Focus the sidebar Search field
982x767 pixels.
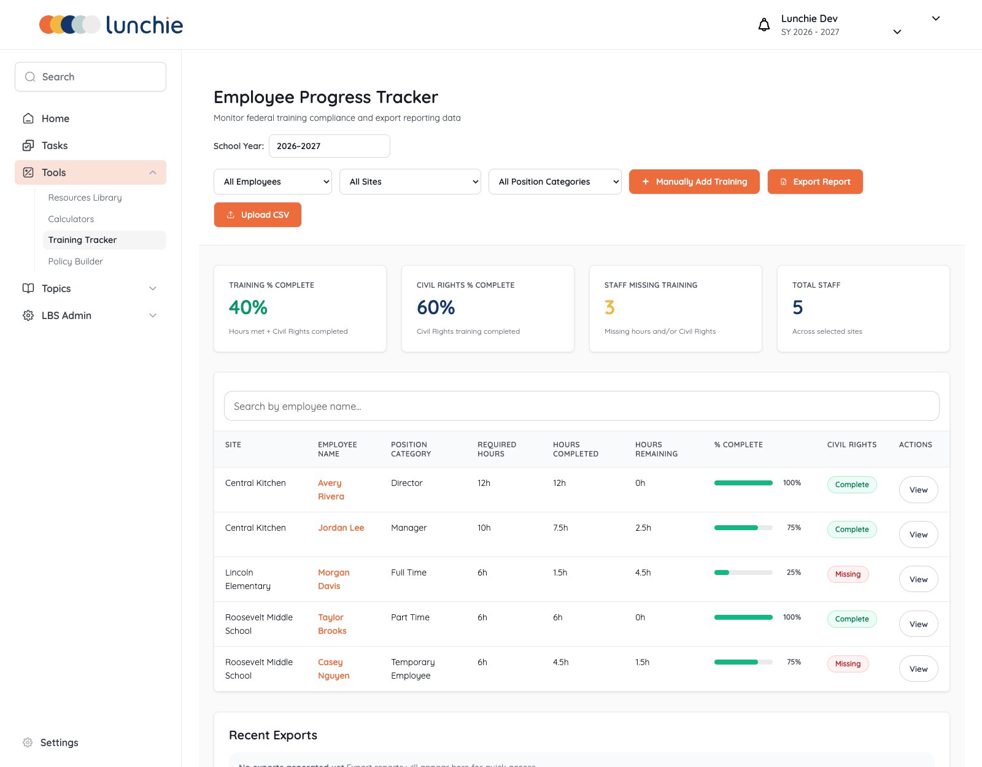[90, 77]
